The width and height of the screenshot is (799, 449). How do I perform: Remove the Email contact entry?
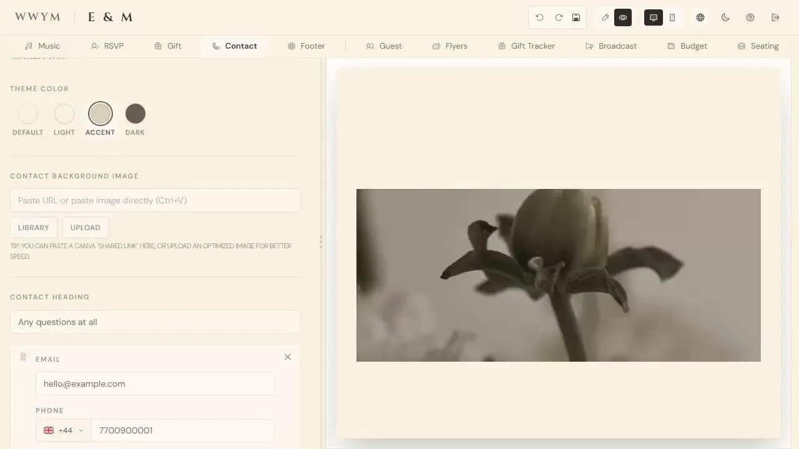pyautogui.click(x=288, y=357)
